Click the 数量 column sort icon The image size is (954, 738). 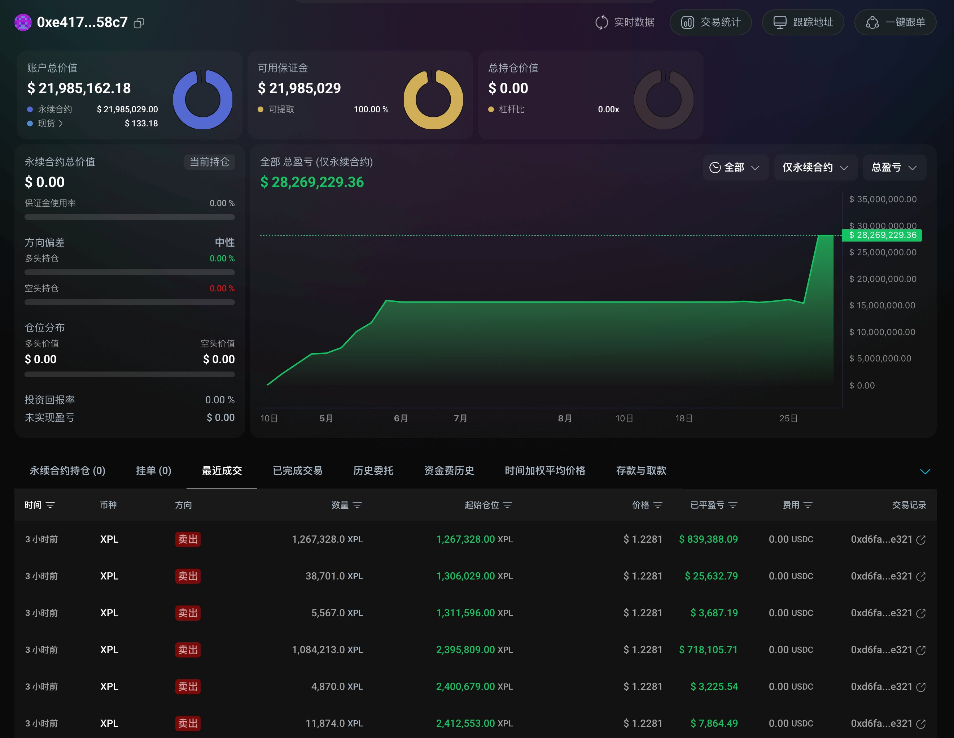(358, 505)
